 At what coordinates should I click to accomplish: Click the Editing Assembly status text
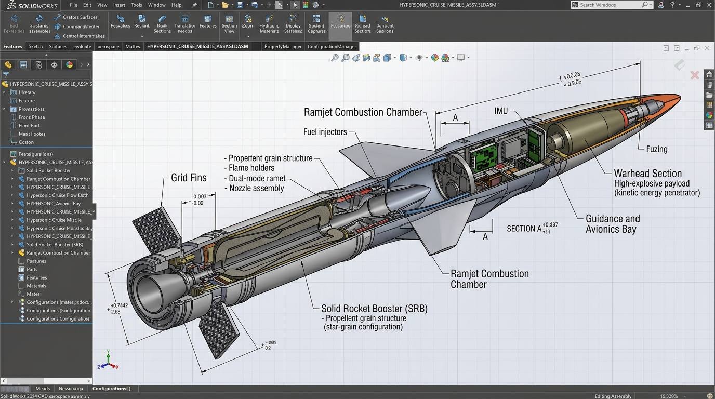click(x=613, y=396)
